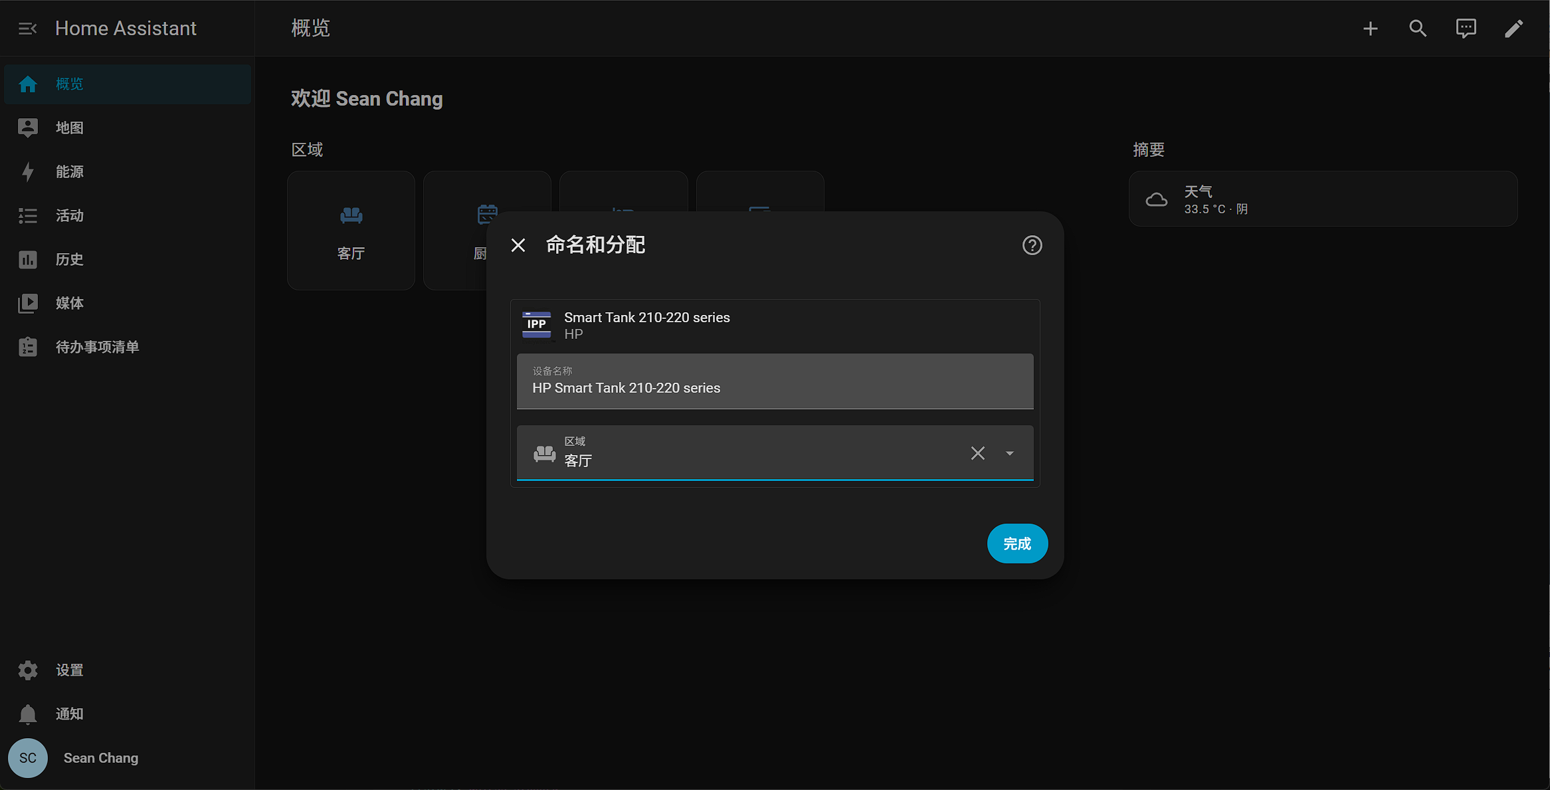Click the Smart Tank 210-220 series text

tap(647, 318)
